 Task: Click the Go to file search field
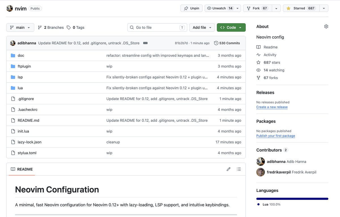click(157, 27)
